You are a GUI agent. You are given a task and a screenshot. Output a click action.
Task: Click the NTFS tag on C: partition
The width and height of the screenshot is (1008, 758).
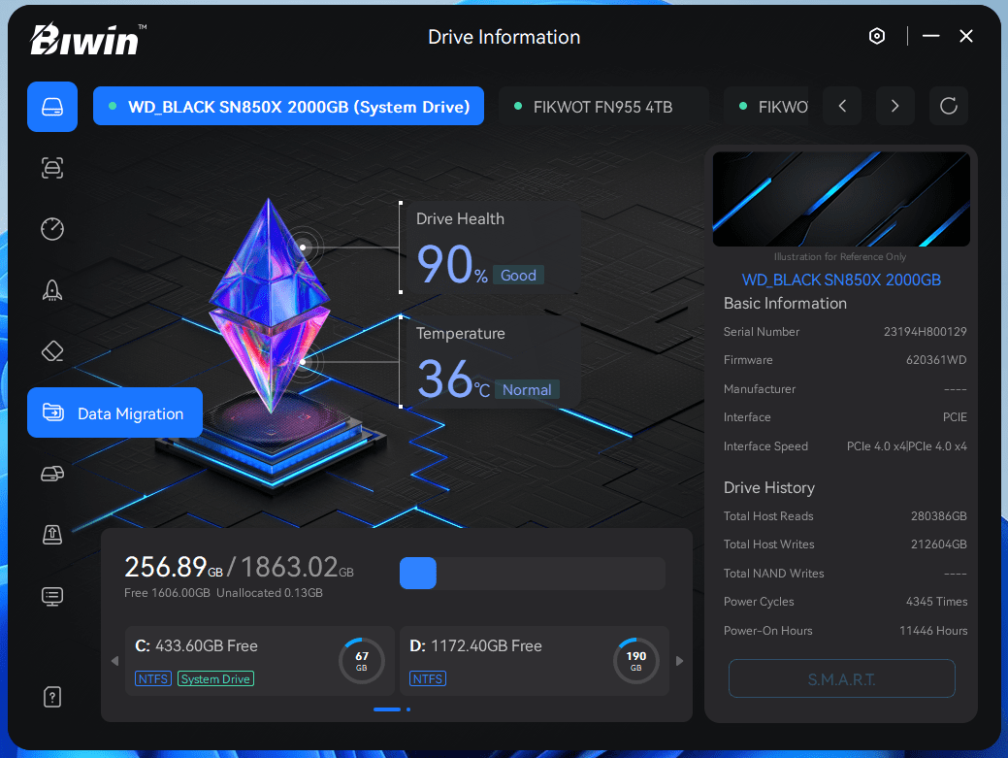(153, 679)
